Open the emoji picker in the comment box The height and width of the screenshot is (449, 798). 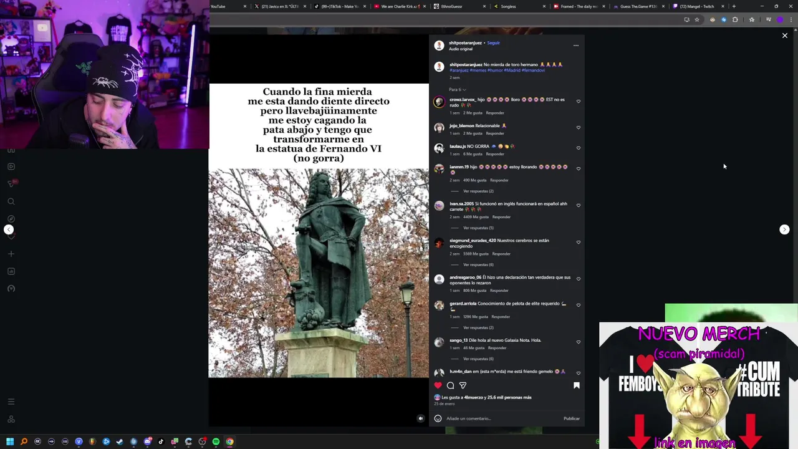tap(438, 418)
